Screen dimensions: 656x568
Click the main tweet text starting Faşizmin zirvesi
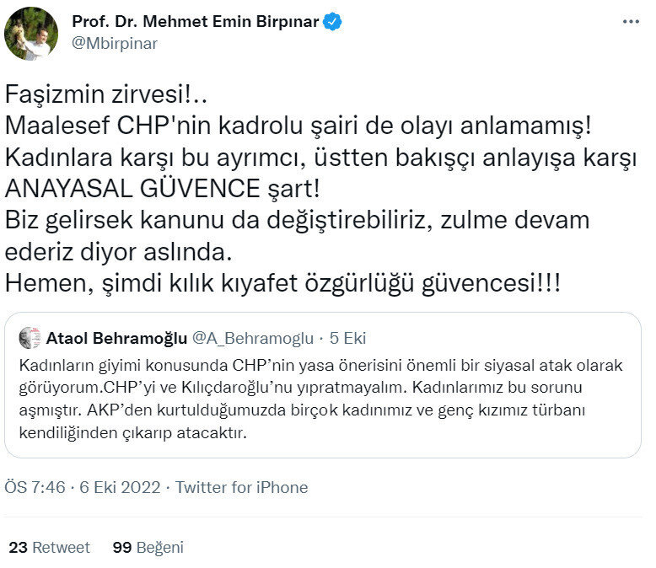click(x=321, y=189)
